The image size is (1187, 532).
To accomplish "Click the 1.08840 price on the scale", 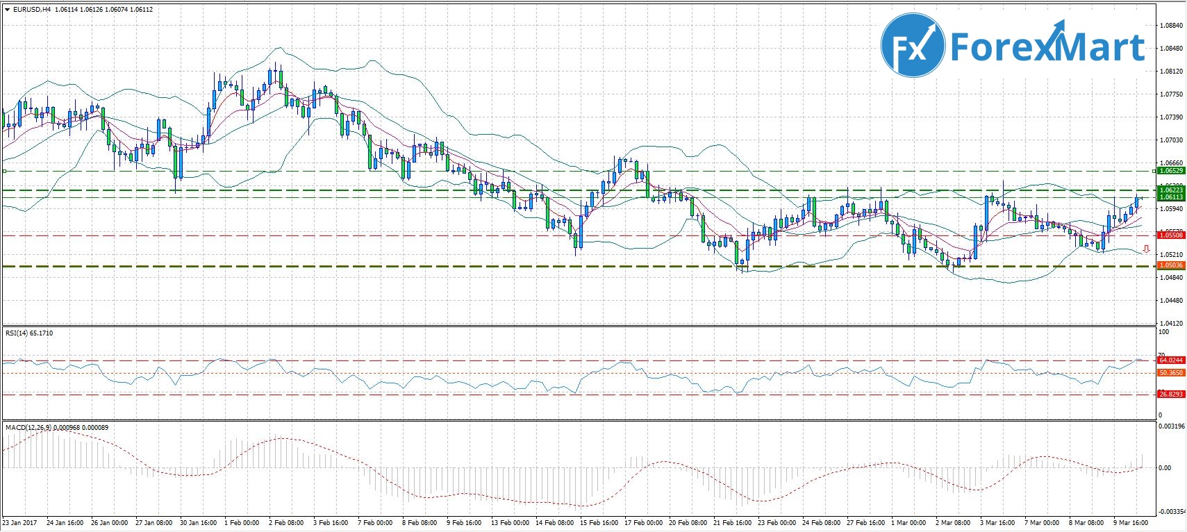I will click(x=1171, y=26).
